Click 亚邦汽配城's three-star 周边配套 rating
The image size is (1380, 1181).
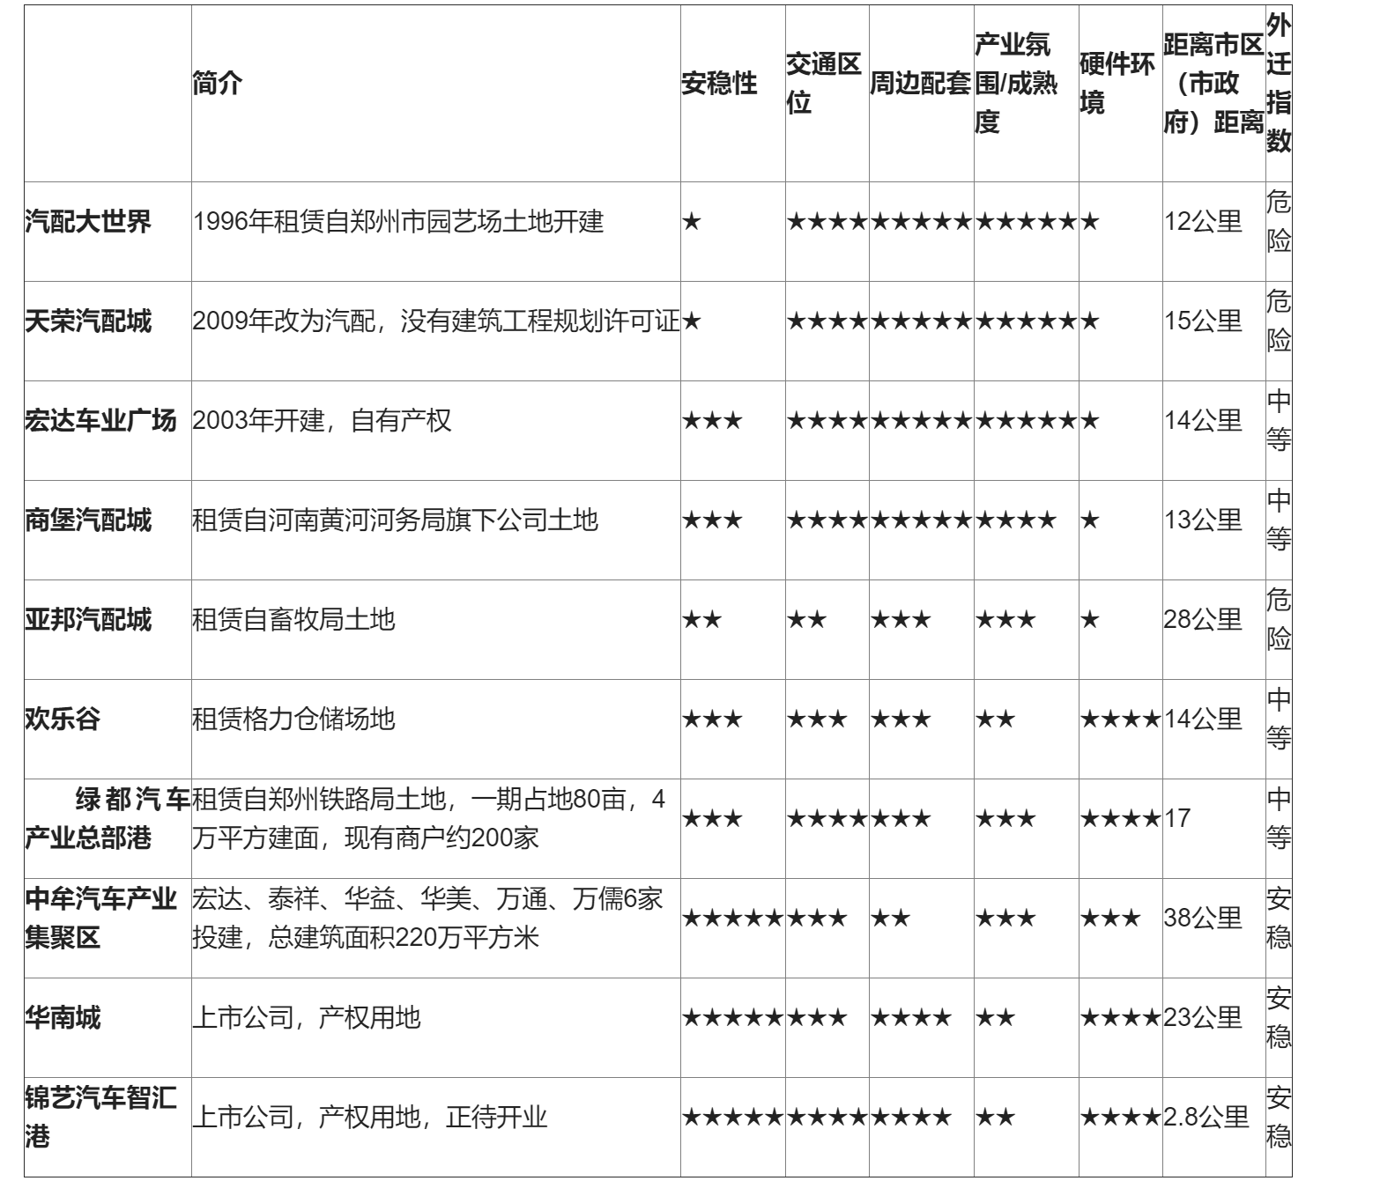pos(901,620)
